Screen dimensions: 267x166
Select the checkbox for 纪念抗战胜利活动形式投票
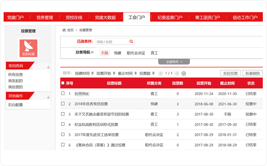click(63, 124)
